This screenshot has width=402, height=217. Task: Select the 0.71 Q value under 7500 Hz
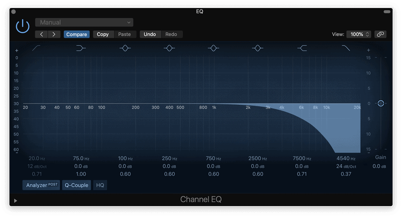pyautogui.click(x=302, y=174)
